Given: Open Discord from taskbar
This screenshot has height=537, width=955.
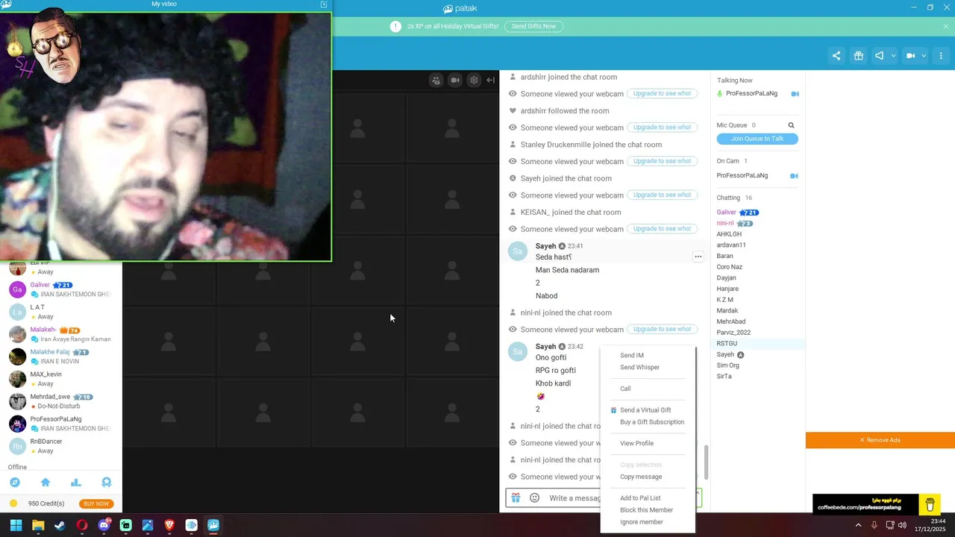Looking at the screenshot, I should (104, 525).
